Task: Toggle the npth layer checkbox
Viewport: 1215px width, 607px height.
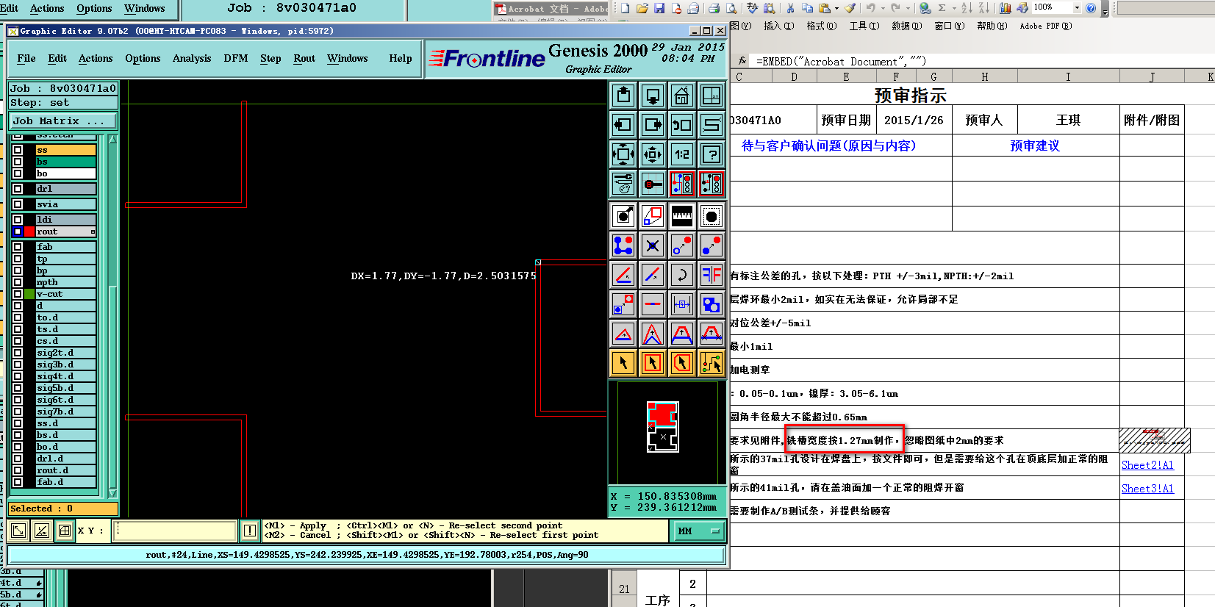Action: point(18,282)
